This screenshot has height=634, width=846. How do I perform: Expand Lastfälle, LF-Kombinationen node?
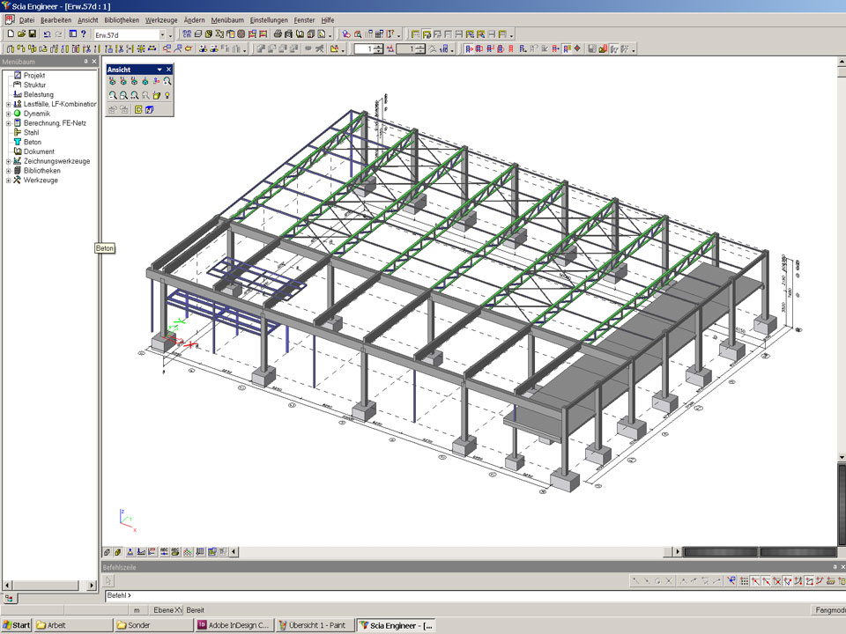pos(8,104)
